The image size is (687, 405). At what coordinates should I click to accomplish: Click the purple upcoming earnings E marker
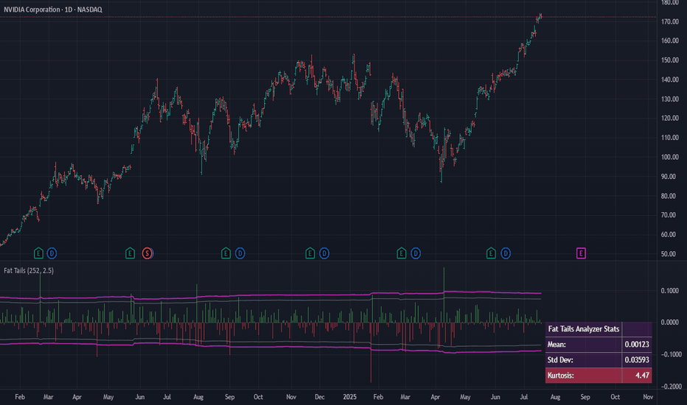tap(581, 253)
